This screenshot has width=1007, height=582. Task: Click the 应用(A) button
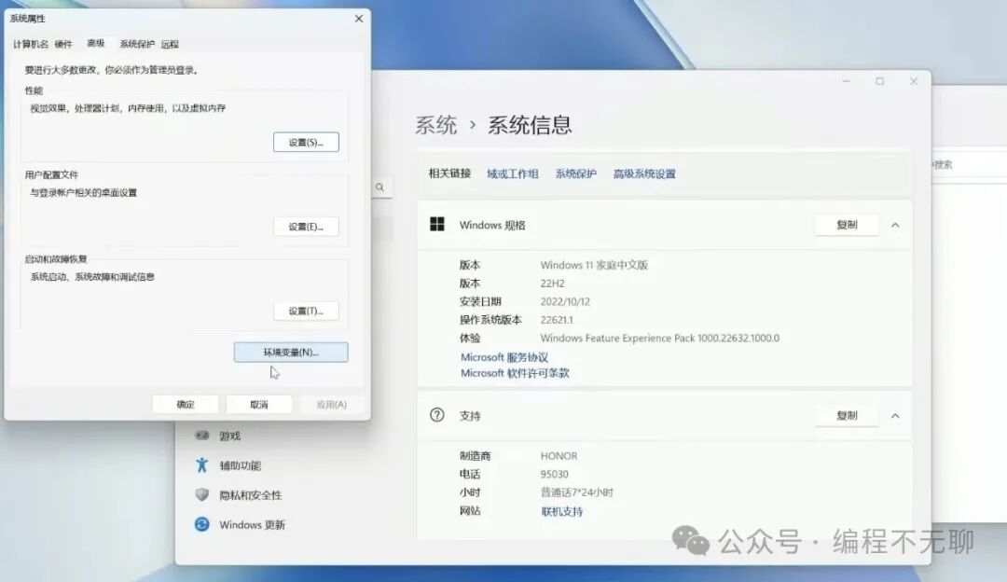coord(331,404)
